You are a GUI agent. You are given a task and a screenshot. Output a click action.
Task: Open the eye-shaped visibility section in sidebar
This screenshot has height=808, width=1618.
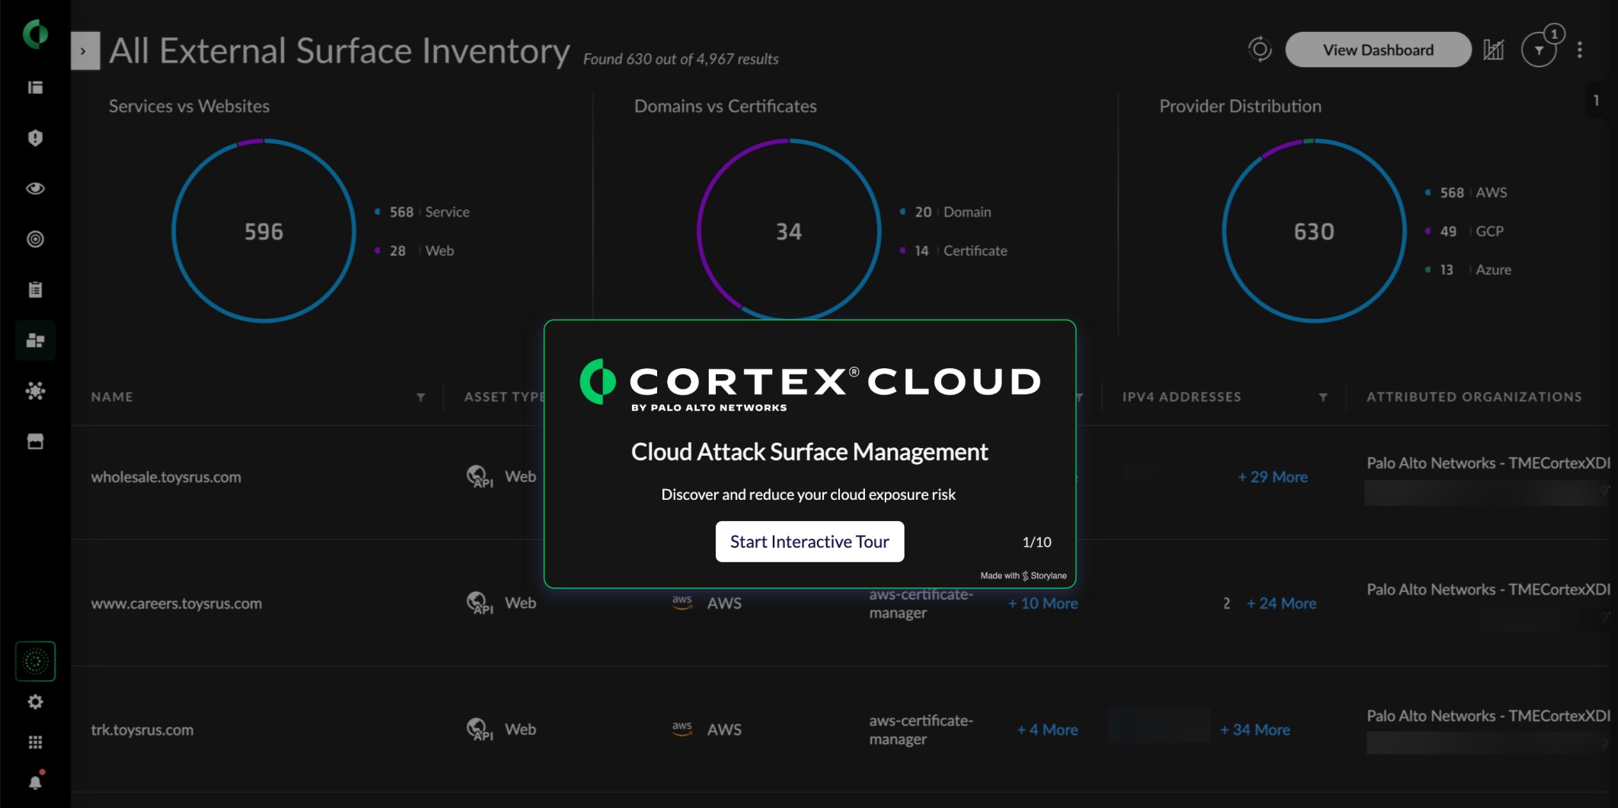click(35, 189)
